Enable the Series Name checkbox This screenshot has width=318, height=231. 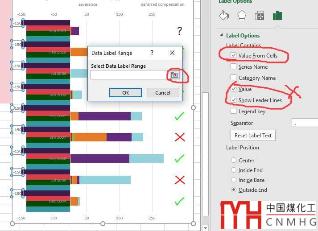click(x=233, y=66)
